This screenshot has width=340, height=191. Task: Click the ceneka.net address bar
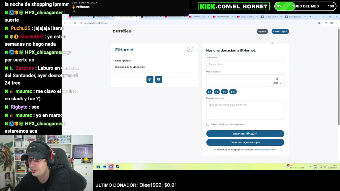click(199, 23)
